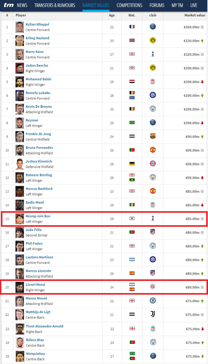Click Neymar's player portrait thumbnail
The width and height of the screenshot is (208, 364).
(x=20, y=123)
